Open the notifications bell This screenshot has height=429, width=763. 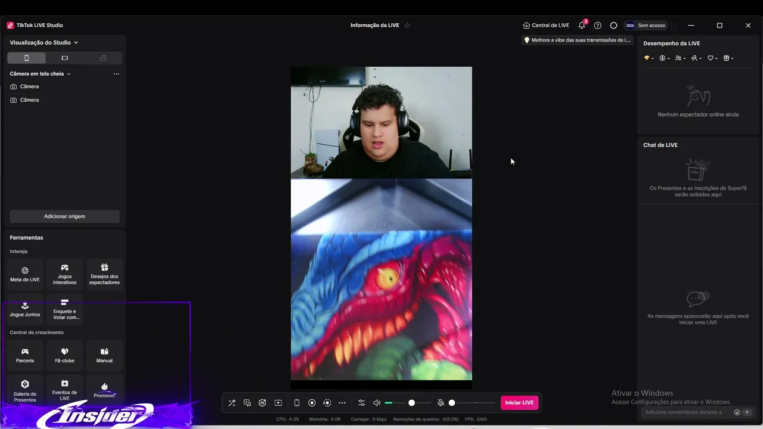tap(582, 26)
